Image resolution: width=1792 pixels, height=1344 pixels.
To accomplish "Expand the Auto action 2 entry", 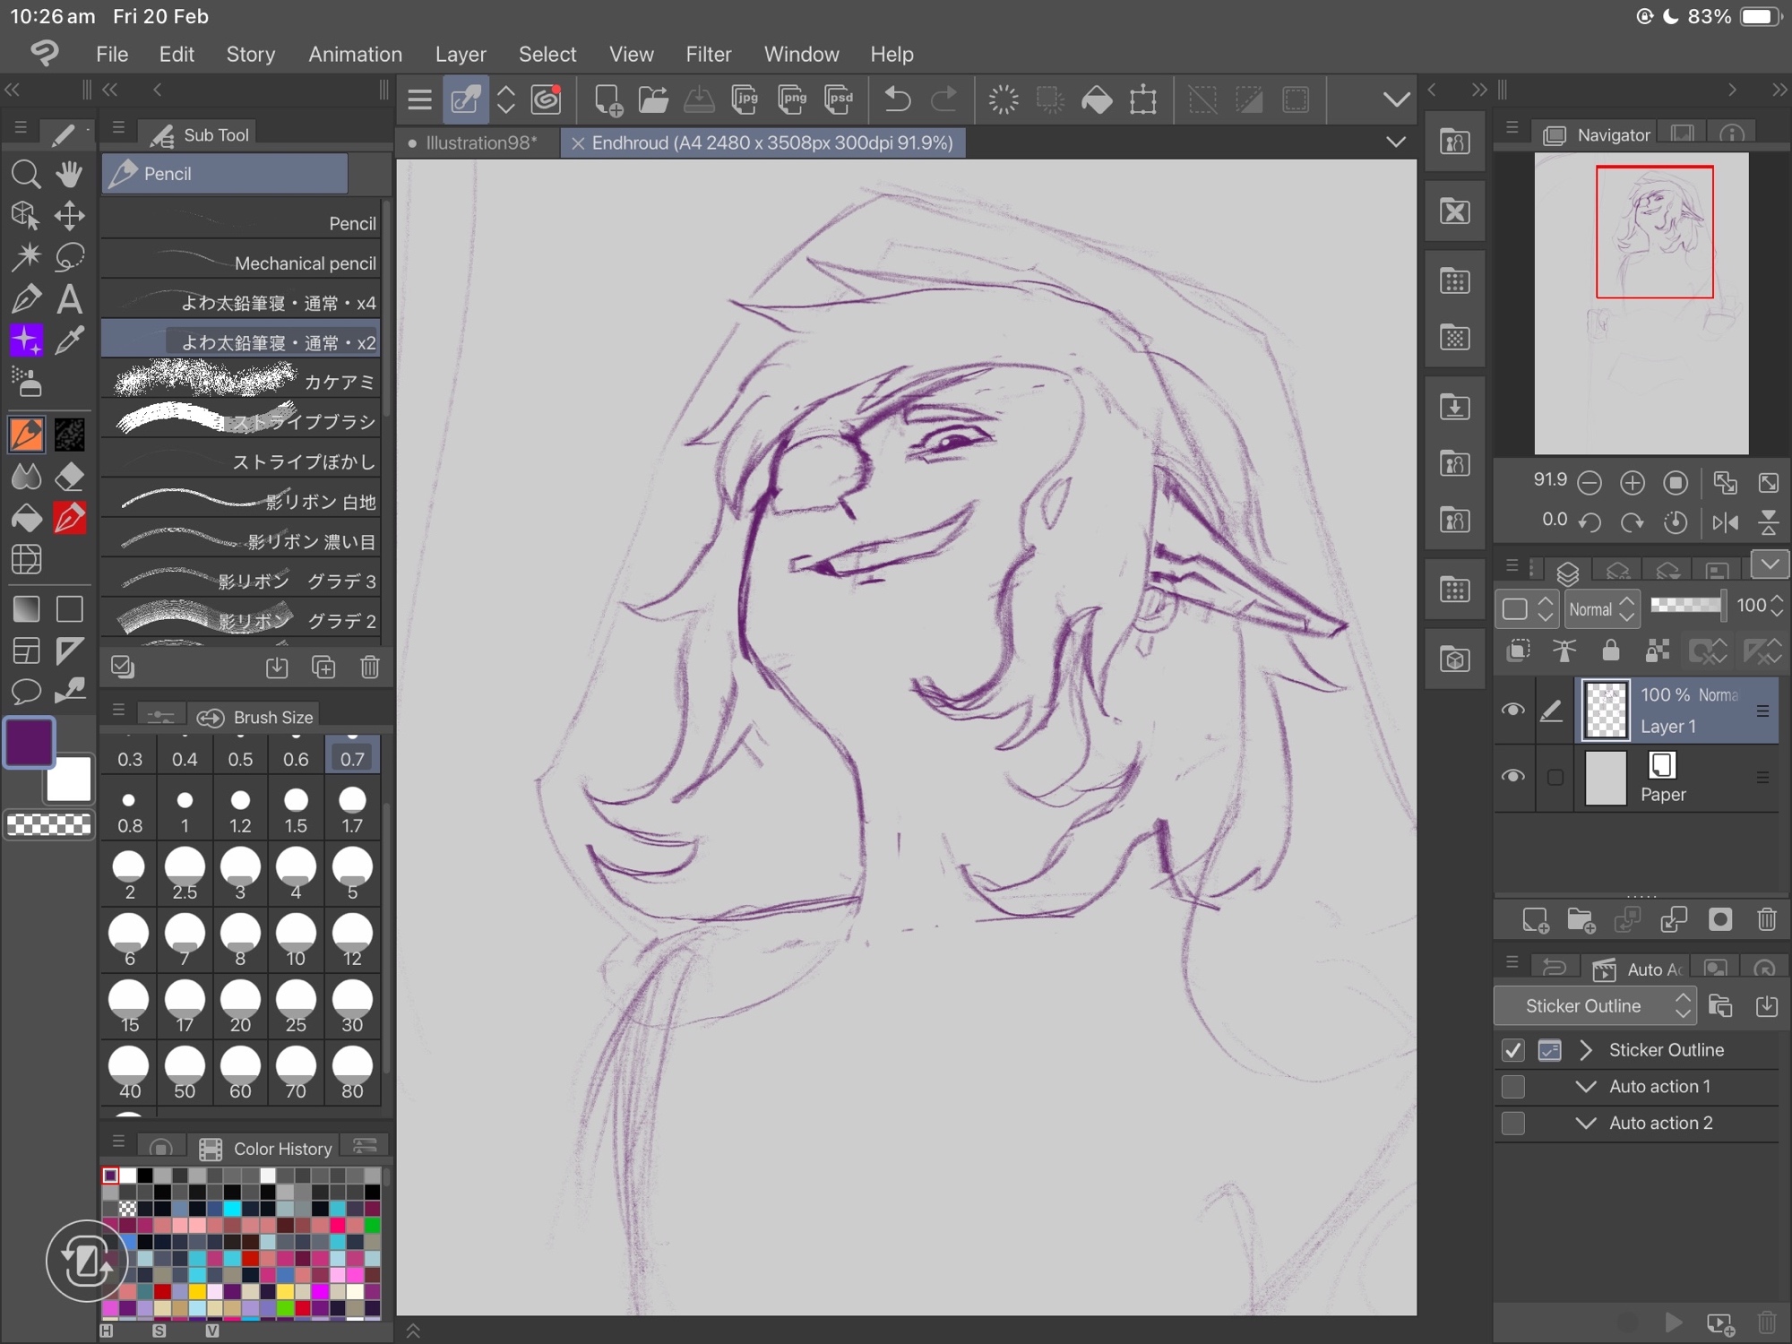I will 1585,1124.
